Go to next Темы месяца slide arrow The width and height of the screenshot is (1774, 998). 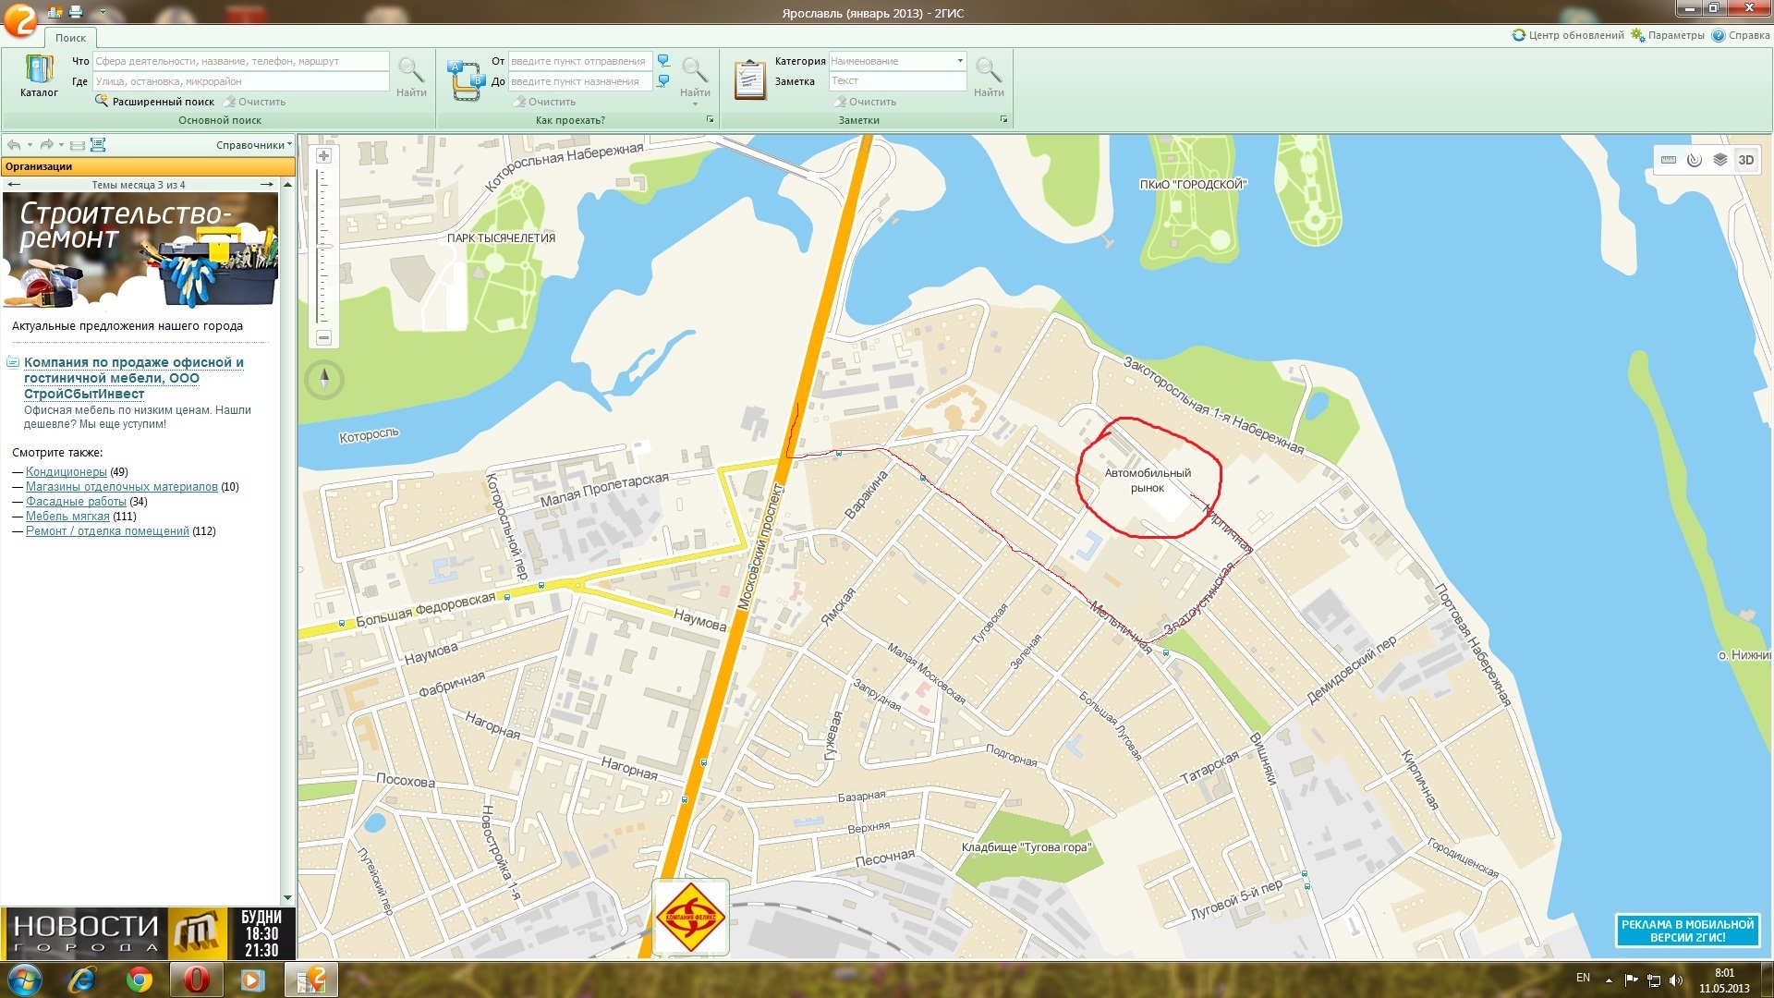(x=267, y=185)
